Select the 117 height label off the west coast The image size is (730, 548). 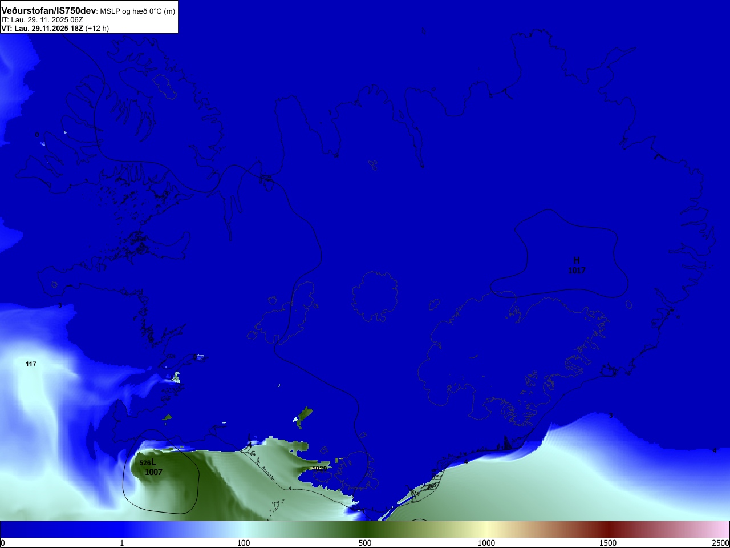pyautogui.click(x=31, y=364)
